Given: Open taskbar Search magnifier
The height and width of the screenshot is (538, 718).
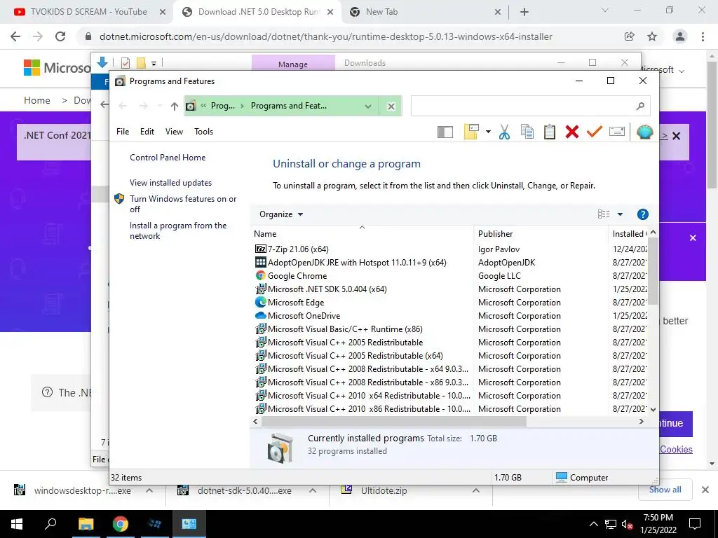Looking at the screenshot, I should 50,524.
